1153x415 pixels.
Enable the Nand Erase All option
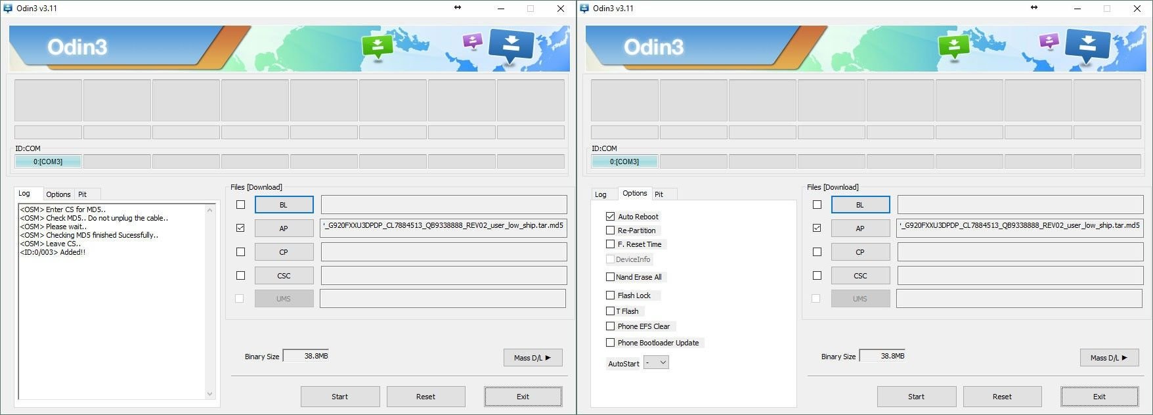[x=611, y=277]
